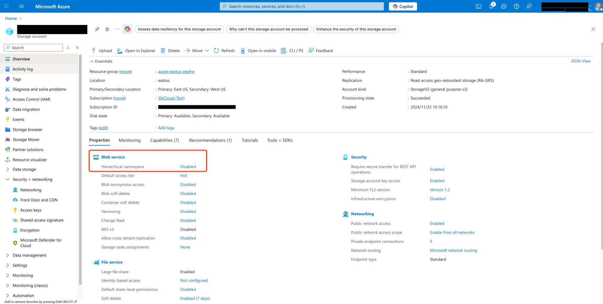Open resource group azure-eastus-zephyr
This screenshot has height=304, width=603.
[x=176, y=72]
